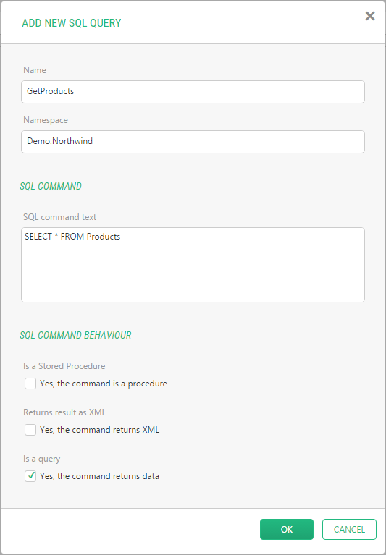
Task: Click the SQL COMMAND BEHAVIOUR section heading
Action: [x=75, y=335]
